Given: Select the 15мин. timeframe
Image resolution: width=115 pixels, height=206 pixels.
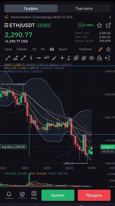Looking at the screenshot, I should click(x=22, y=49).
